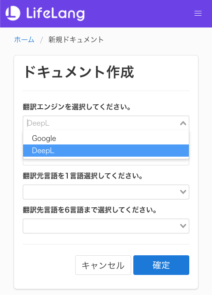Click the 翻訳エンジンを選択してください label
Image resolution: width=212 pixels, height=295 pixels.
point(76,106)
